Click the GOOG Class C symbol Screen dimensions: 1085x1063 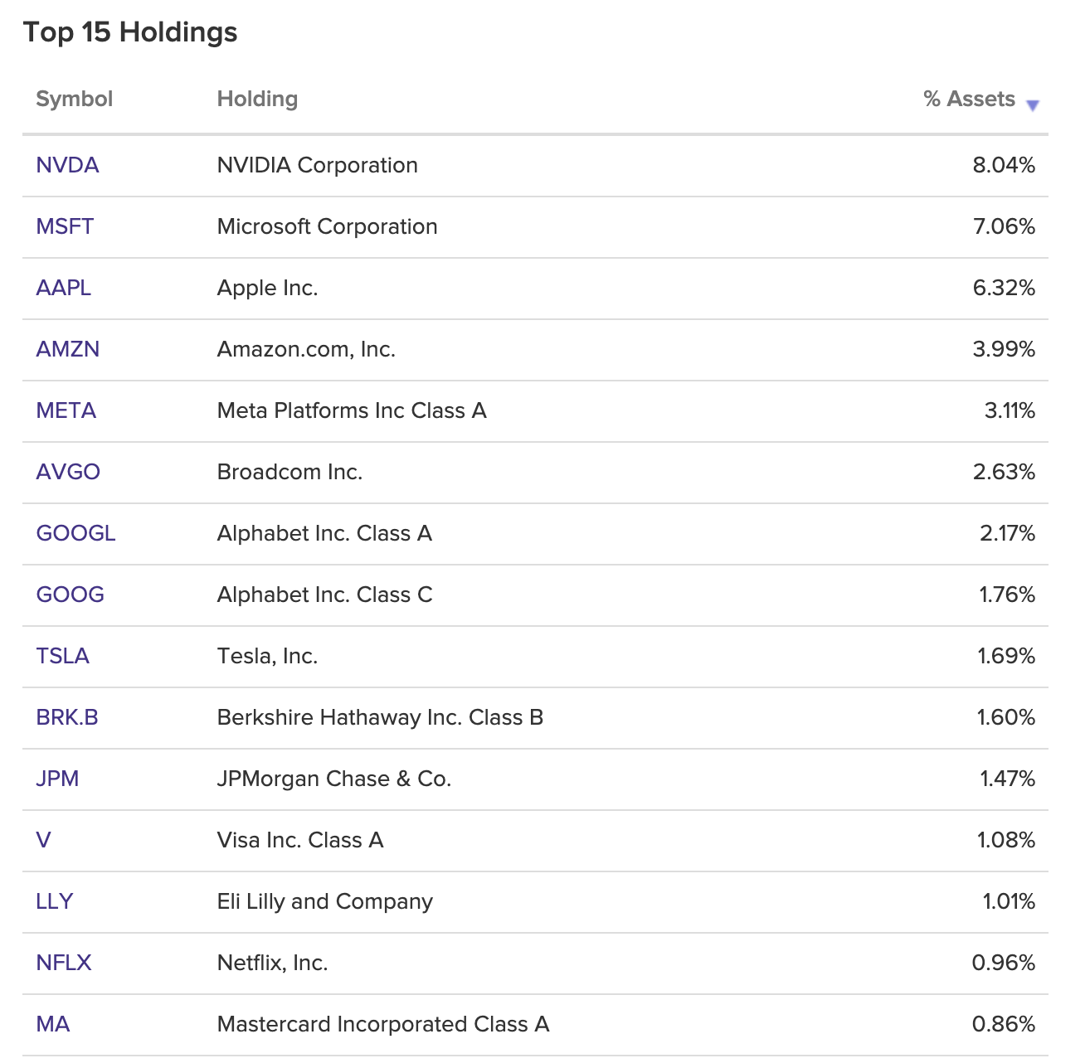click(x=70, y=595)
